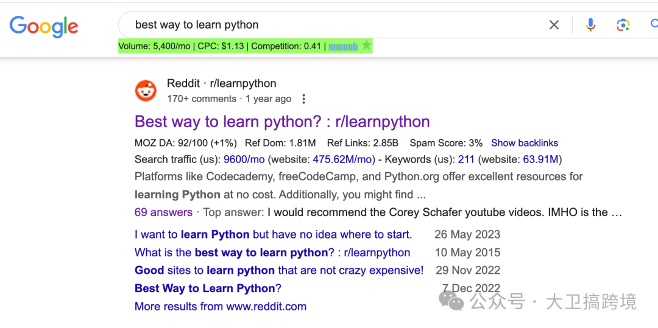Clear the search box with X icon
Image resolution: width=658 pixels, height=328 pixels.
[x=554, y=25]
